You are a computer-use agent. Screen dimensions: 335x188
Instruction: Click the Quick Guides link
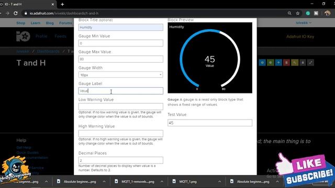[28, 152]
